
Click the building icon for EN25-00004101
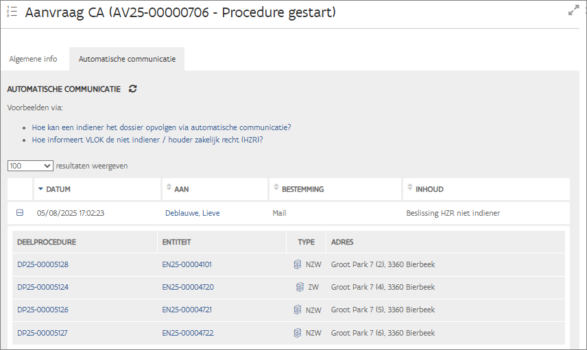pos(298,264)
